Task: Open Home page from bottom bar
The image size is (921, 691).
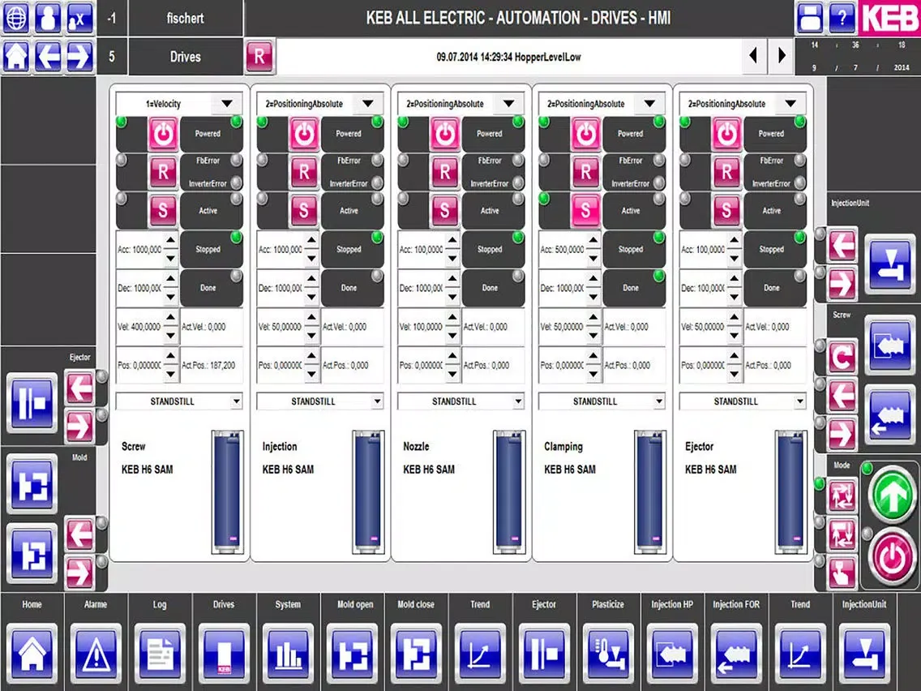Action: point(32,653)
